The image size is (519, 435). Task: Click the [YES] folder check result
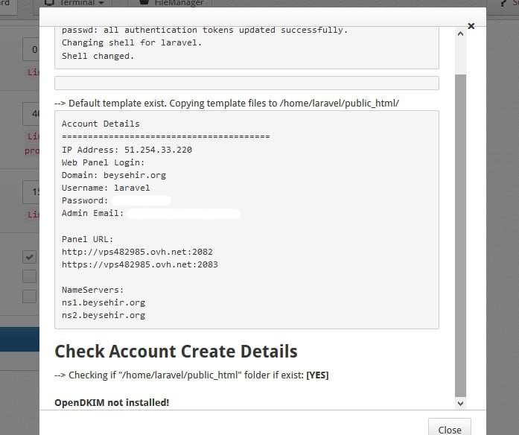pyautogui.click(x=317, y=375)
